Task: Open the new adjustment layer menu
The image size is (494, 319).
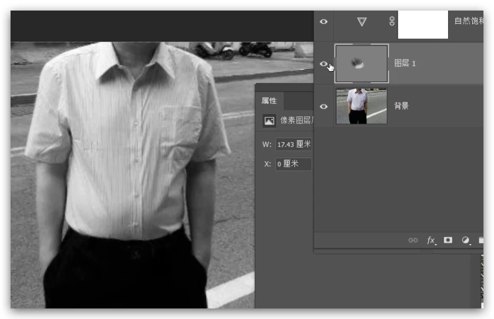Action: (x=465, y=240)
